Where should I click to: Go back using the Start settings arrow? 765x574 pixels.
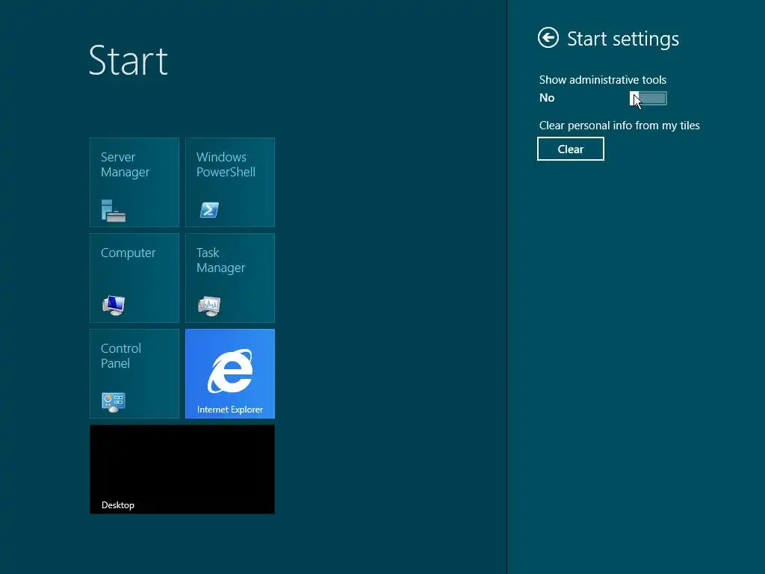tap(548, 37)
